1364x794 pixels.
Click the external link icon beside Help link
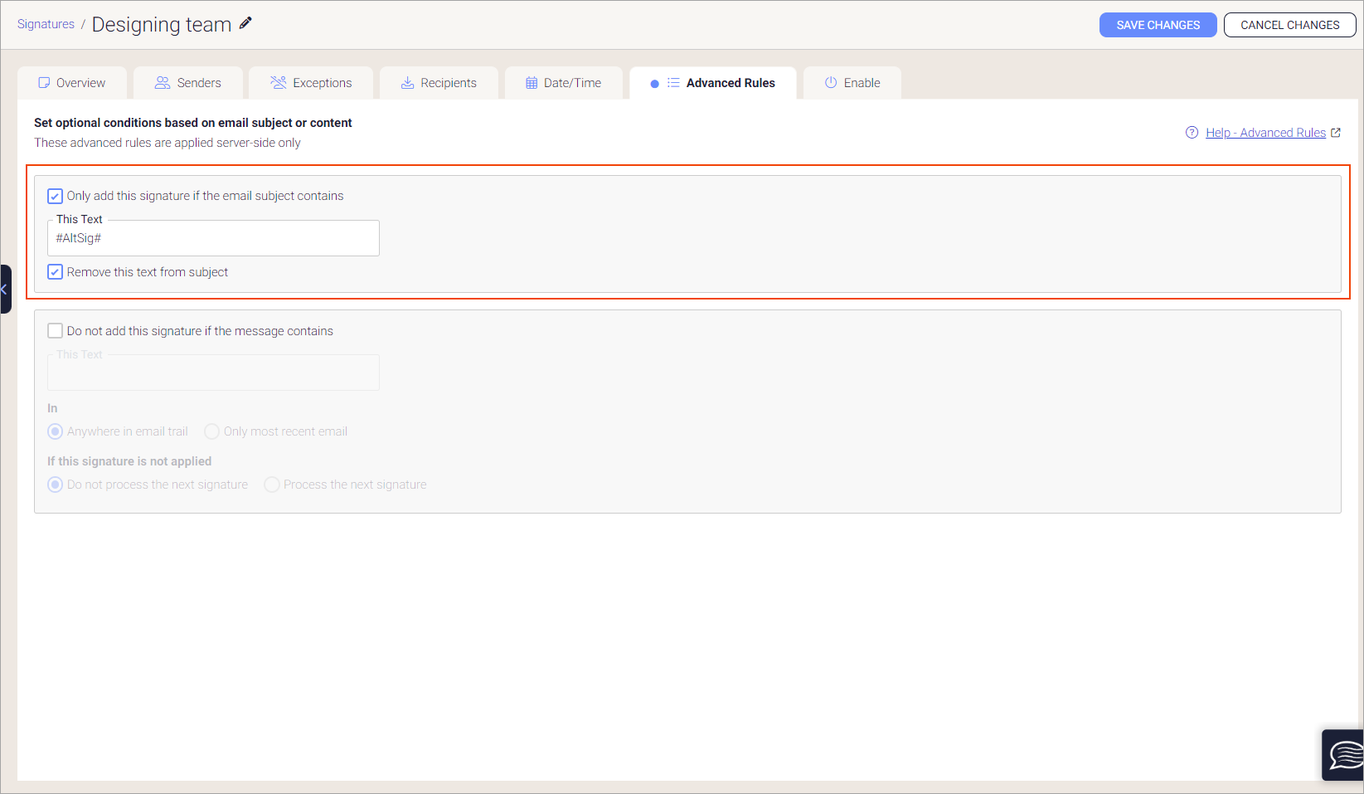(1336, 132)
